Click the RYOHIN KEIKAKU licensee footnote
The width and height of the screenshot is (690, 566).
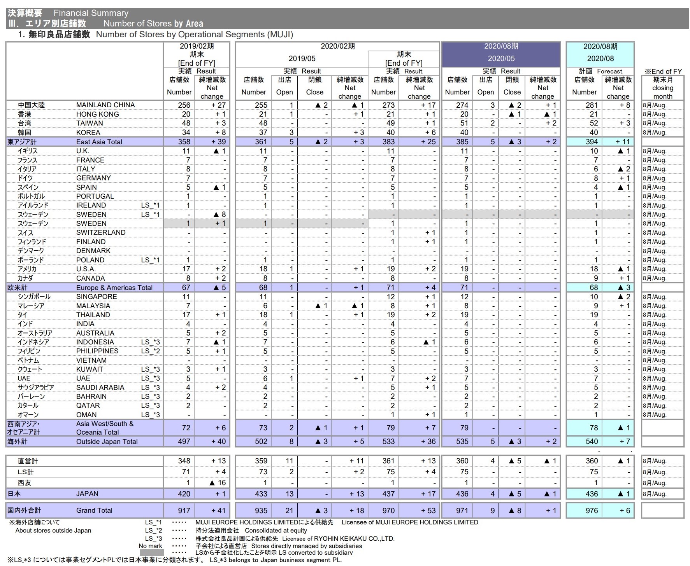pyautogui.click(x=338, y=539)
